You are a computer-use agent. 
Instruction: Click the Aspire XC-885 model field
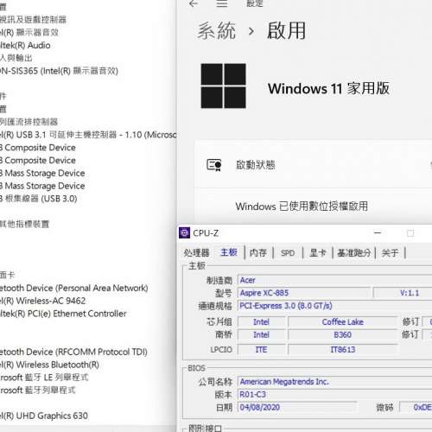click(x=304, y=293)
